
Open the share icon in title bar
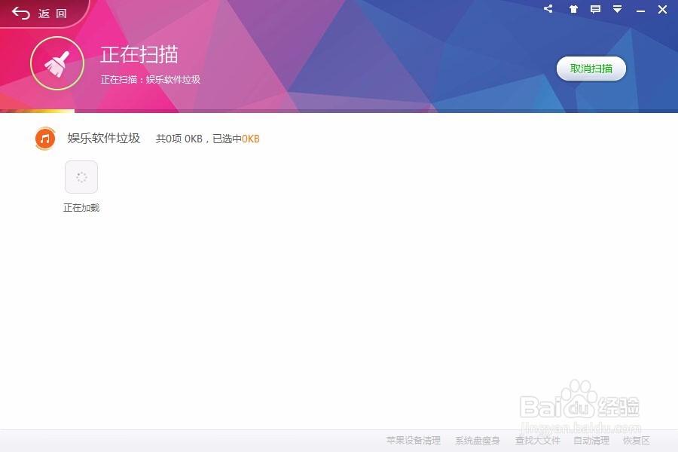click(x=548, y=8)
